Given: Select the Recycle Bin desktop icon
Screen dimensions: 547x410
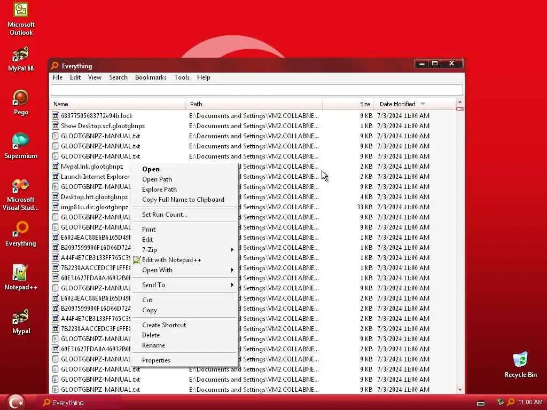Looking at the screenshot, I should [520, 365].
